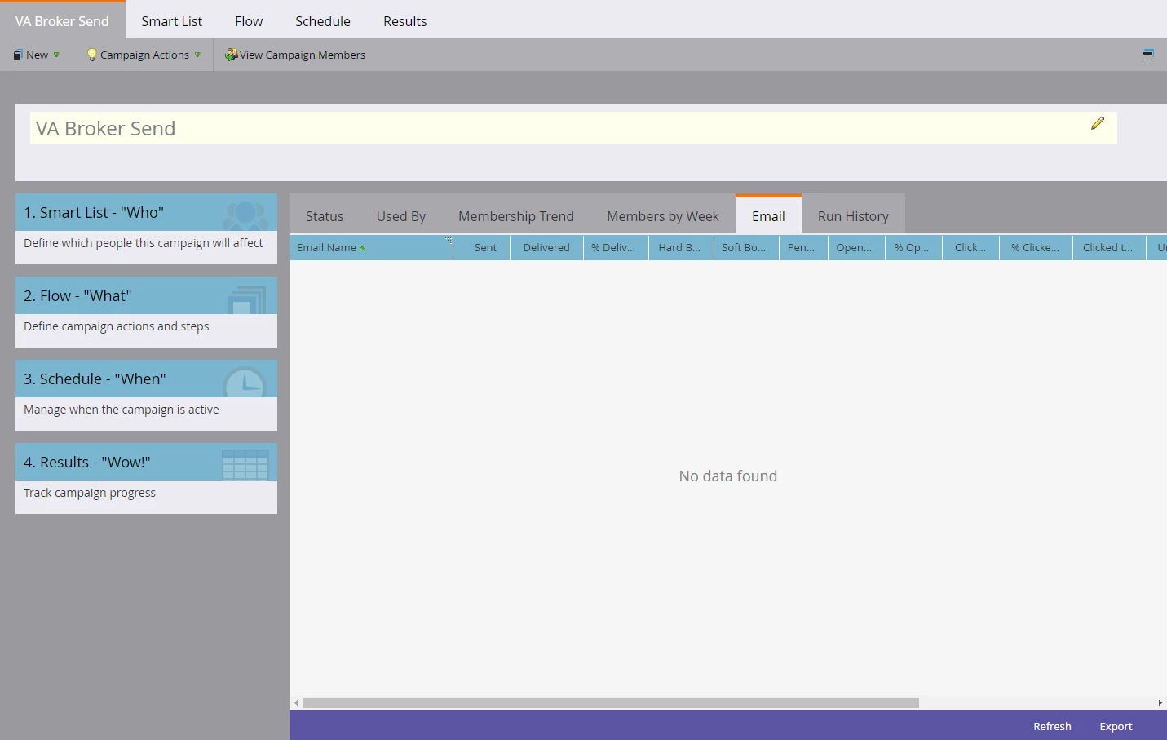This screenshot has width=1167, height=740.
Task: Click the grid table icon on Results card
Action: coord(245,464)
